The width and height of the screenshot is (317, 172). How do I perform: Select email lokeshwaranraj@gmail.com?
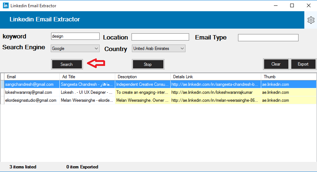point(32,92)
